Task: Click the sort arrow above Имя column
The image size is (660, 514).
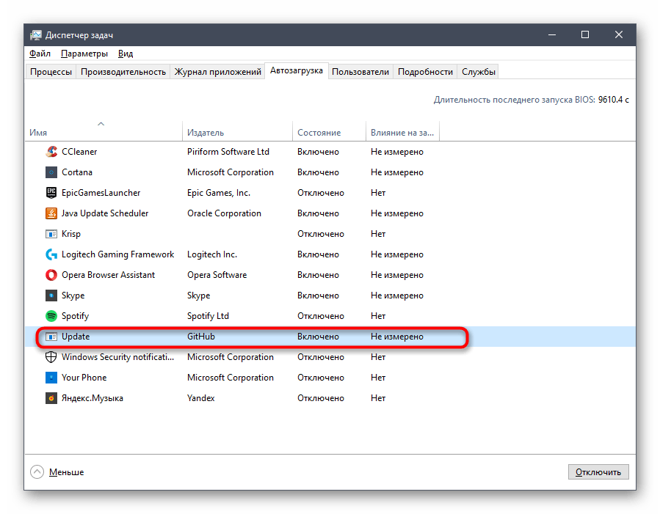Action: point(101,124)
